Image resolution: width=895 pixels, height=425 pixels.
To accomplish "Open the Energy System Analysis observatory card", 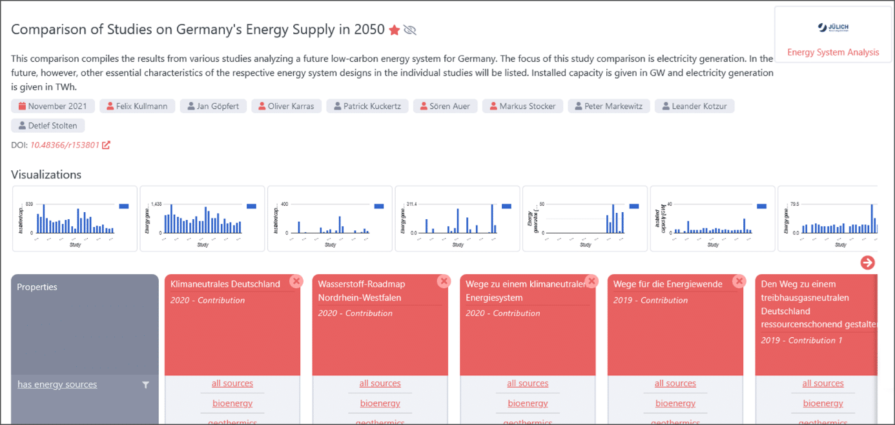I will coord(832,40).
